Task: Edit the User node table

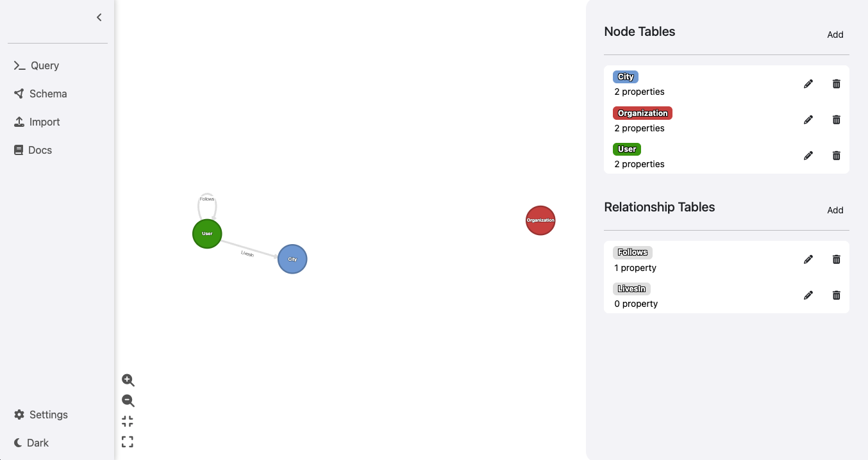Action: point(808,156)
